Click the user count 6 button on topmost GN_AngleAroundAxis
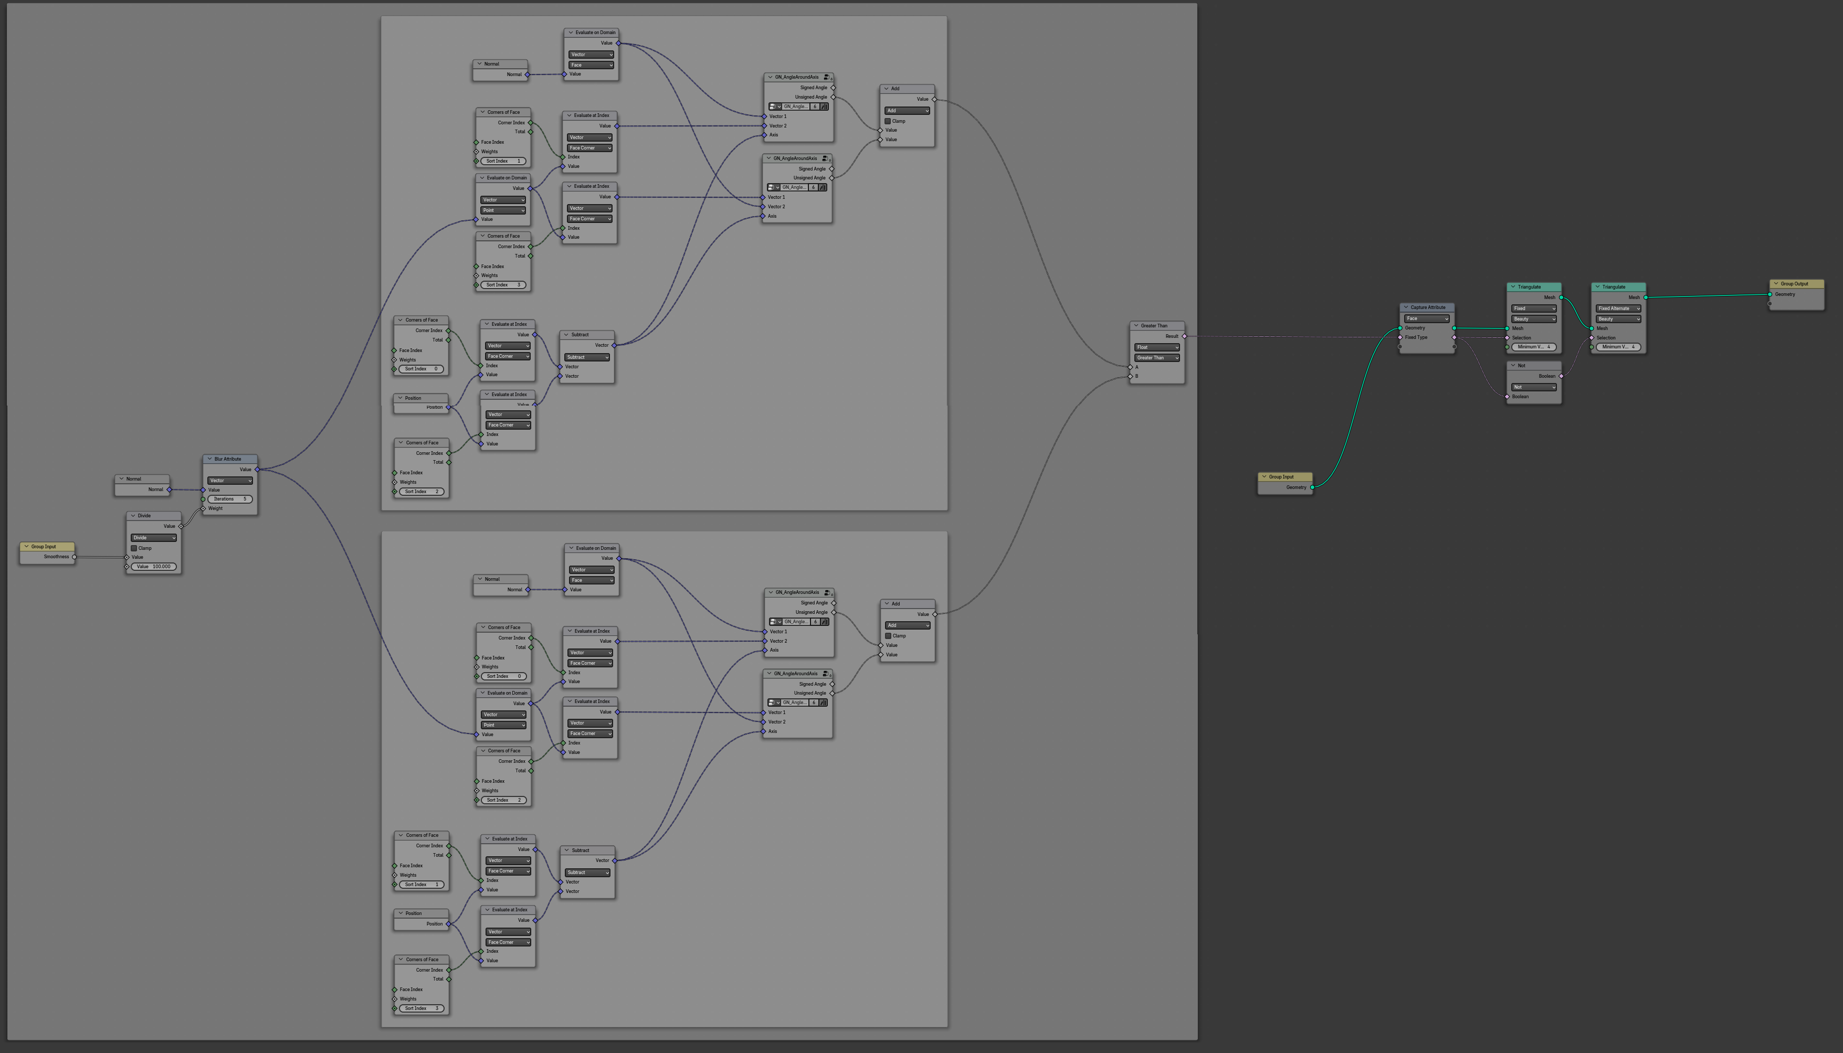Image resolution: width=1843 pixels, height=1053 pixels. click(815, 107)
